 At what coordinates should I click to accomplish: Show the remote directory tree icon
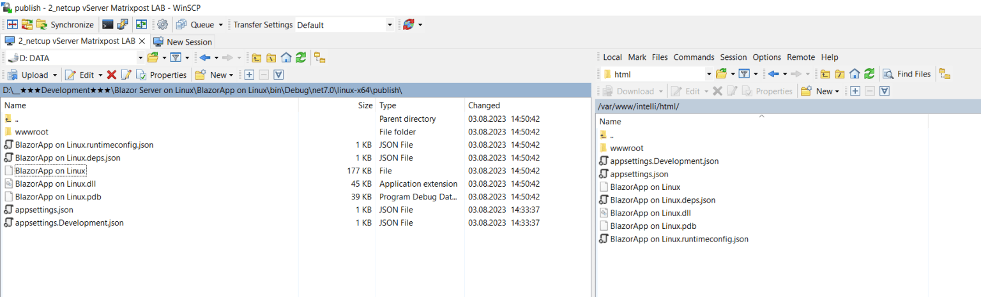(x=945, y=74)
